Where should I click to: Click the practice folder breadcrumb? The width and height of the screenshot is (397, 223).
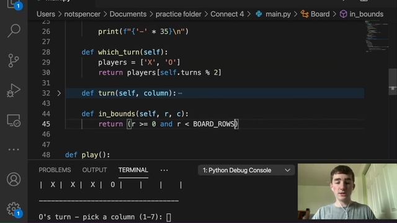179,14
